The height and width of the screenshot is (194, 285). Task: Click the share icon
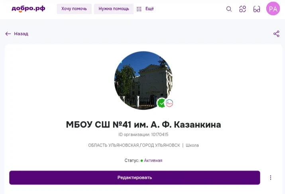pos(277,34)
